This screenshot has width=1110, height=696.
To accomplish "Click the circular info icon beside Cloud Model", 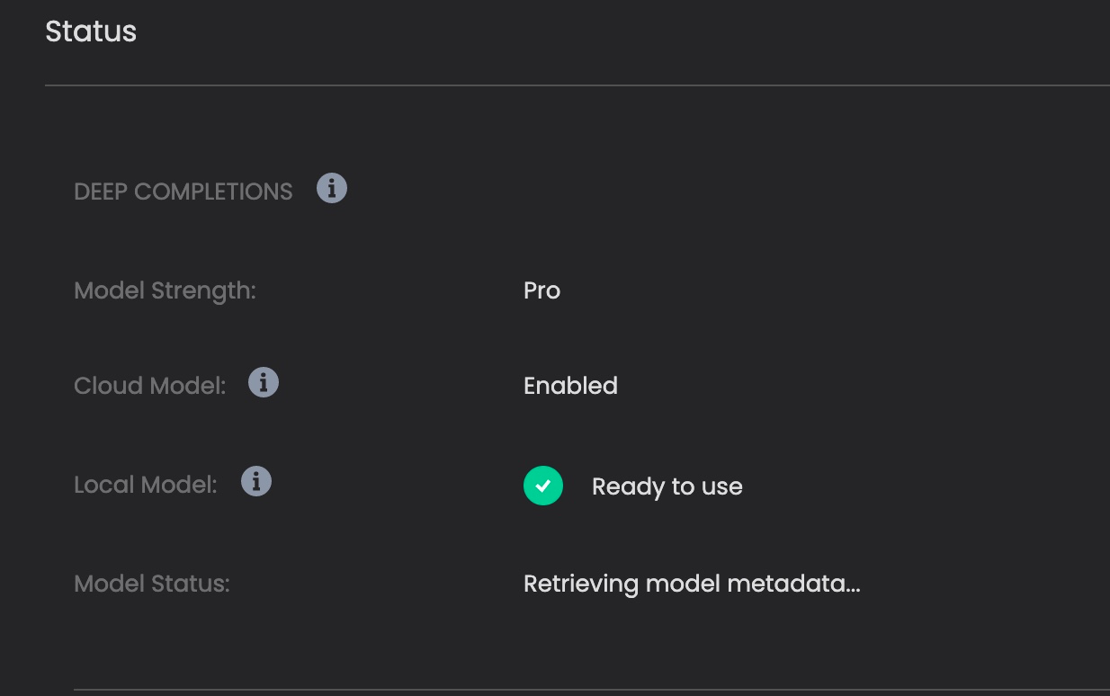I will (x=264, y=382).
